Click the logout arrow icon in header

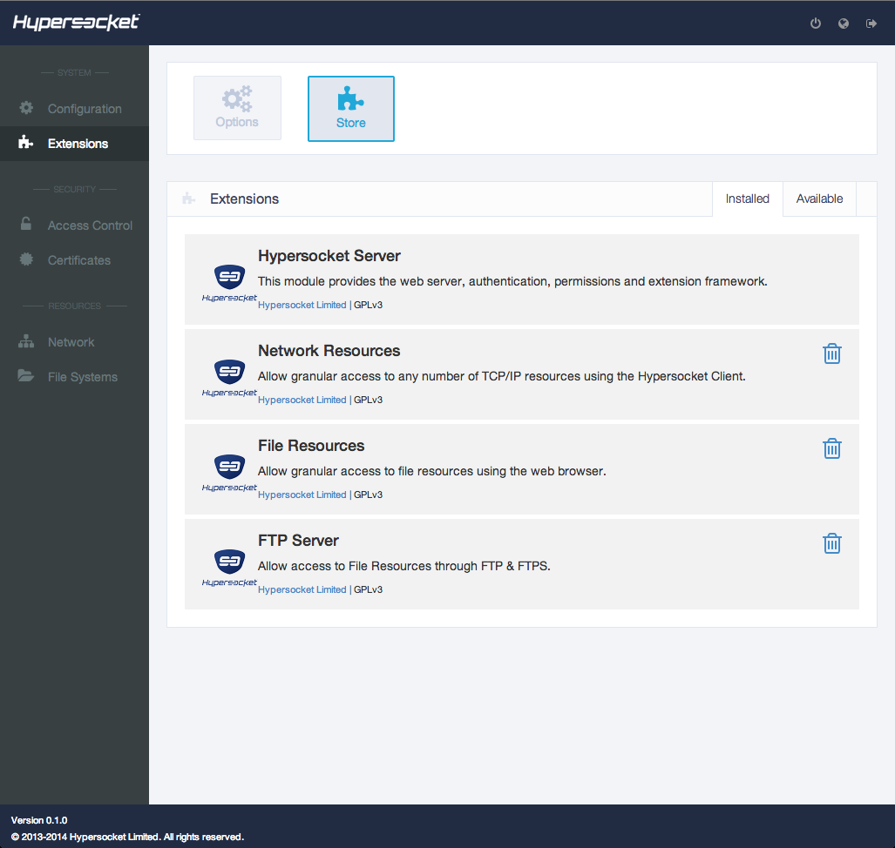[x=871, y=24]
